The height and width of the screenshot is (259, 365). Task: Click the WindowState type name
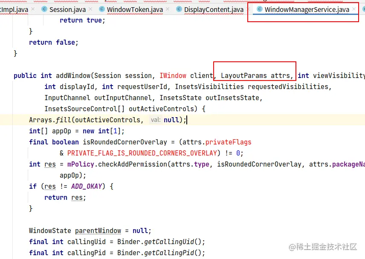pyautogui.click(x=50, y=230)
